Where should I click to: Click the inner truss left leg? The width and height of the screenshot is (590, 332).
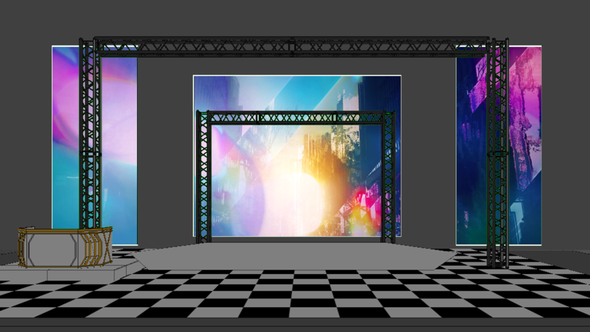[x=203, y=179]
